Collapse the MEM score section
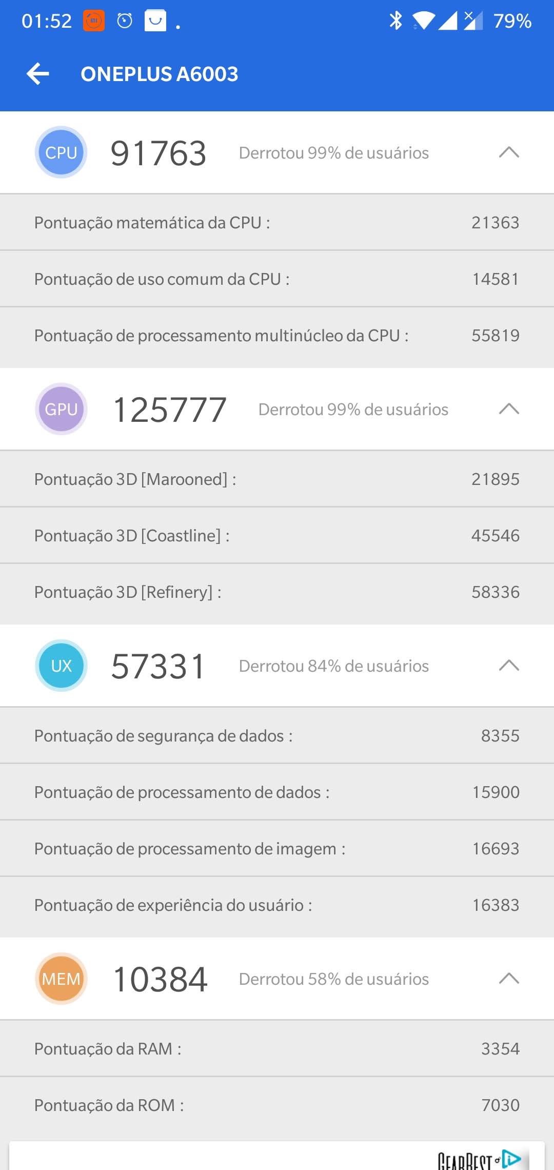The width and height of the screenshot is (554, 1170). coord(509,979)
